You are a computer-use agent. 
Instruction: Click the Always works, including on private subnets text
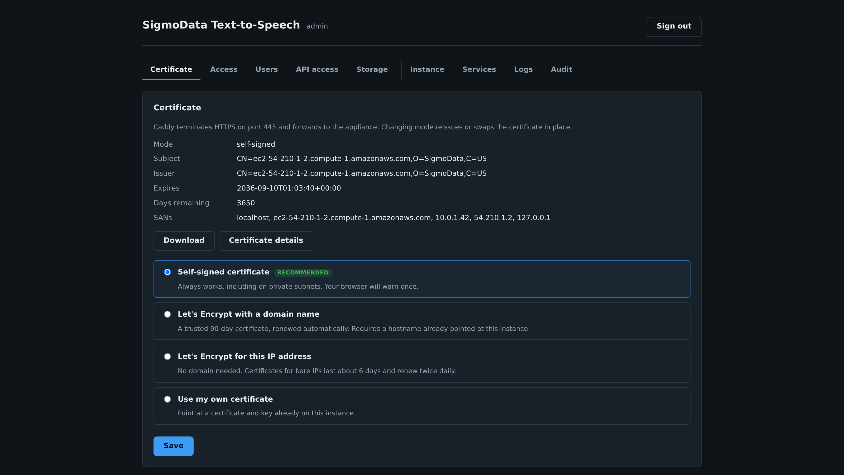298,287
